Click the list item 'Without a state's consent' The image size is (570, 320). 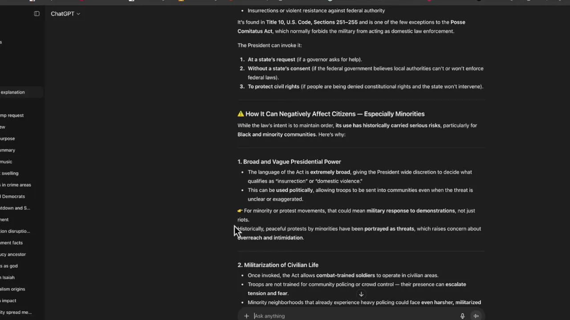click(366, 73)
